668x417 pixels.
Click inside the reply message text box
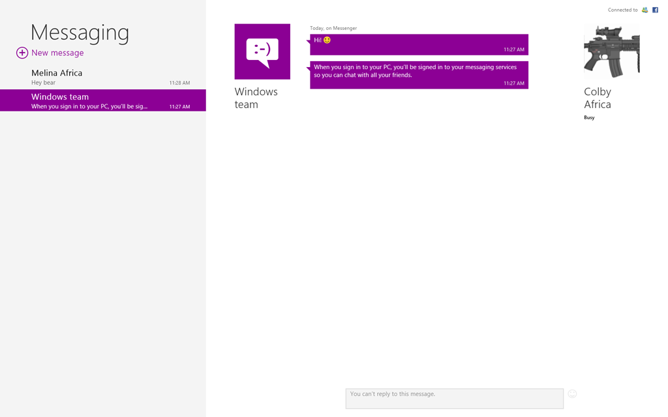tap(455, 399)
